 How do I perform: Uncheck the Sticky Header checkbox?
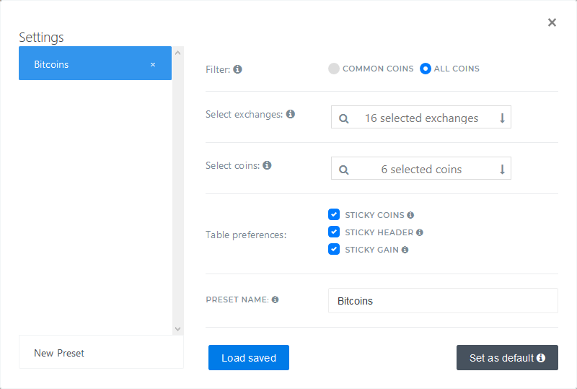[x=334, y=232]
